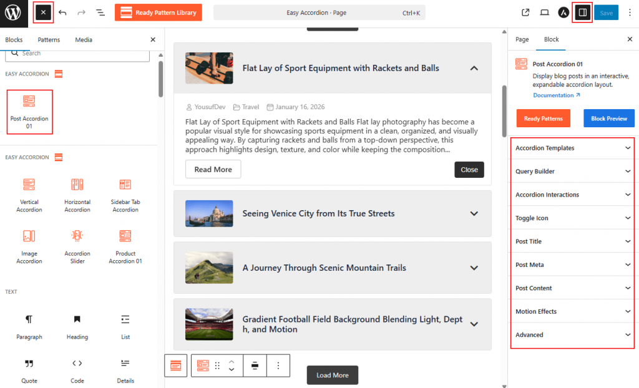Open block options three-dot menu
The height and width of the screenshot is (388, 639).
[x=278, y=366]
